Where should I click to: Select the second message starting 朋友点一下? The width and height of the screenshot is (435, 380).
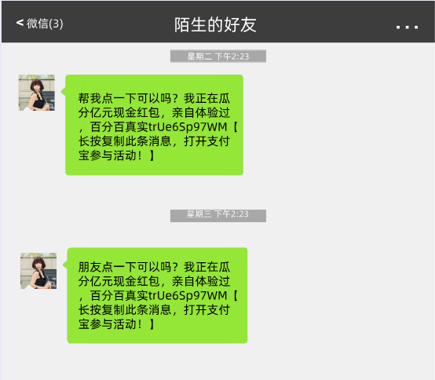tap(157, 295)
